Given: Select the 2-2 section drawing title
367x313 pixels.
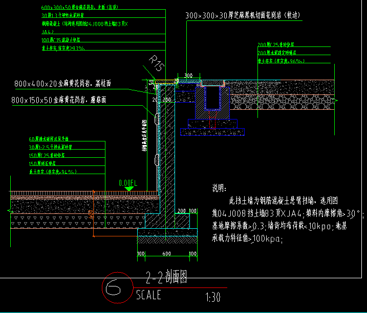Looking at the screenshot, I should [166, 277].
